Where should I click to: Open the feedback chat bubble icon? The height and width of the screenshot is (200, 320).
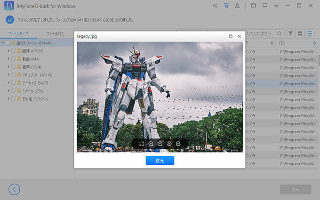[265, 6]
